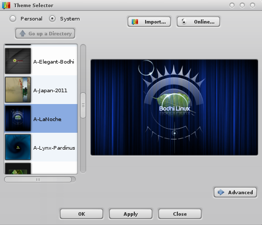This screenshot has height=225, width=262.
Task: Click the Close button at bottom
Action: 180,214
